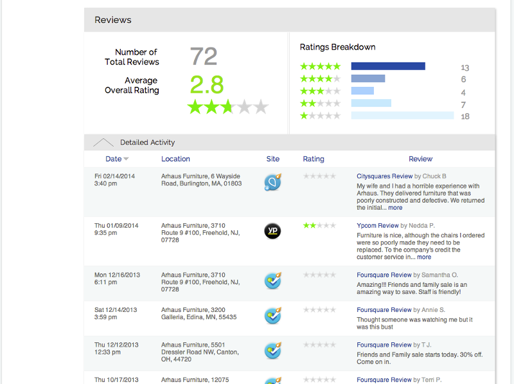Click the Citysquares site icon

click(272, 183)
